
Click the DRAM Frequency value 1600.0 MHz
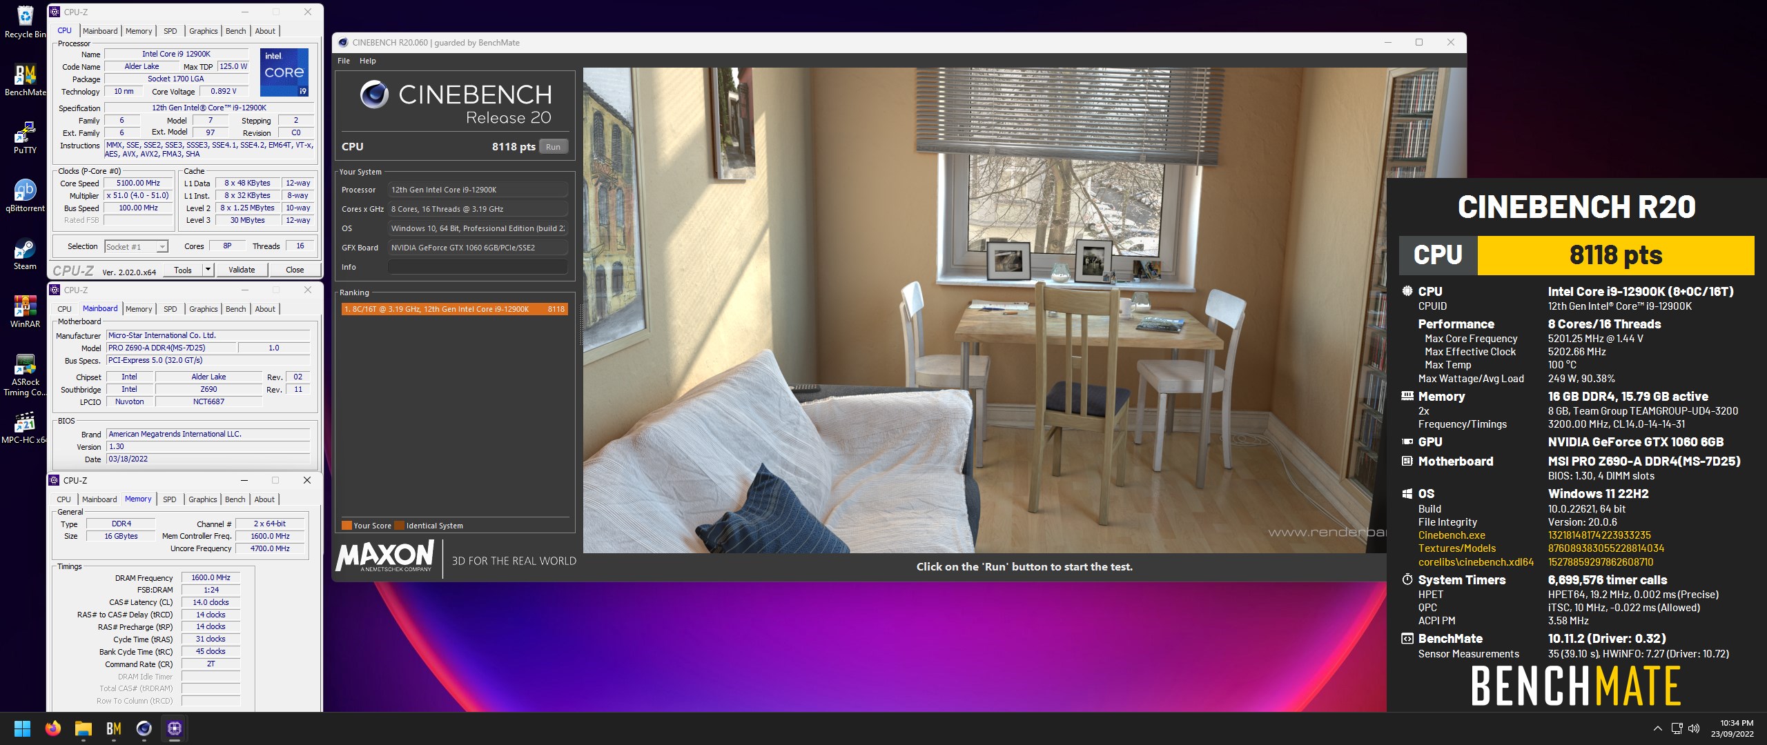(211, 577)
